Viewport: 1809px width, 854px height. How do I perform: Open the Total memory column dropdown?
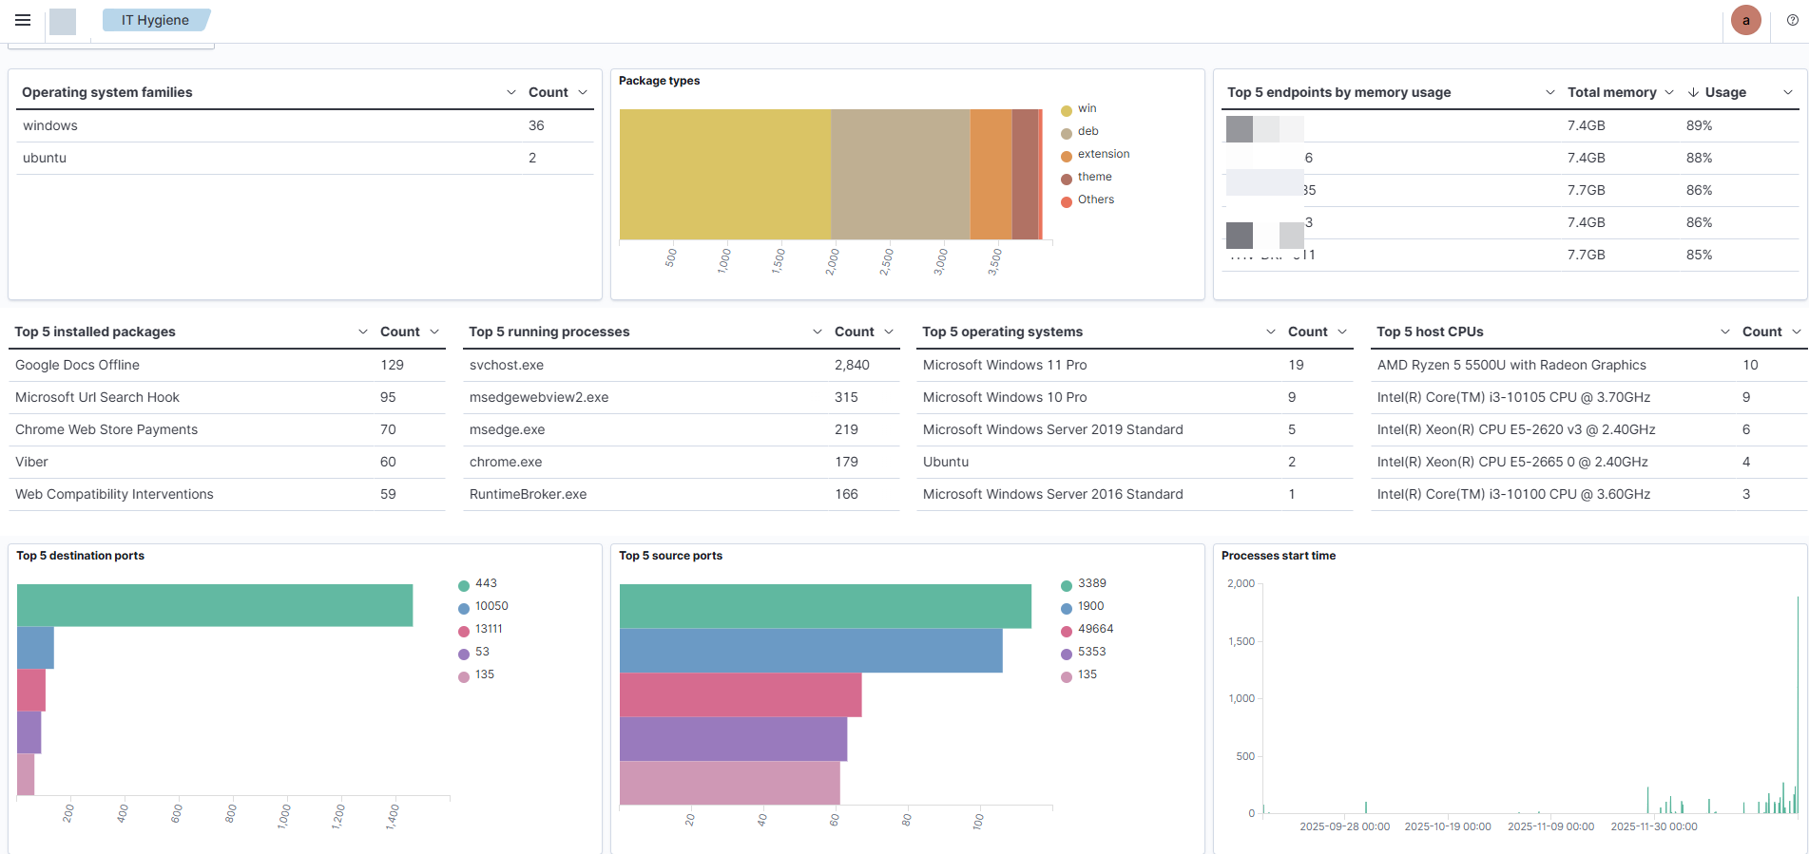tap(1667, 92)
